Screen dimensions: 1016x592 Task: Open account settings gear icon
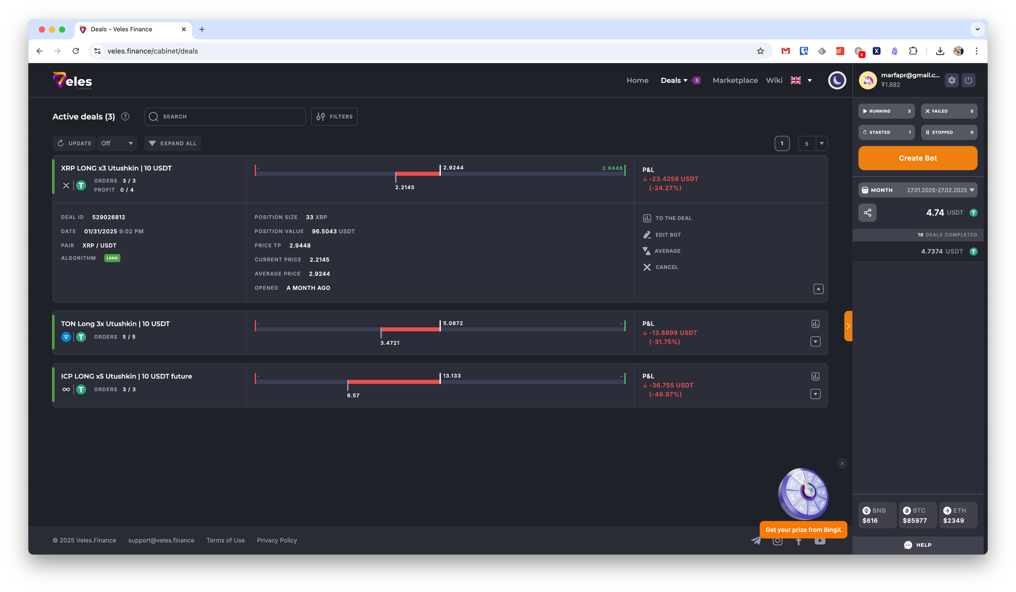coord(951,80)
